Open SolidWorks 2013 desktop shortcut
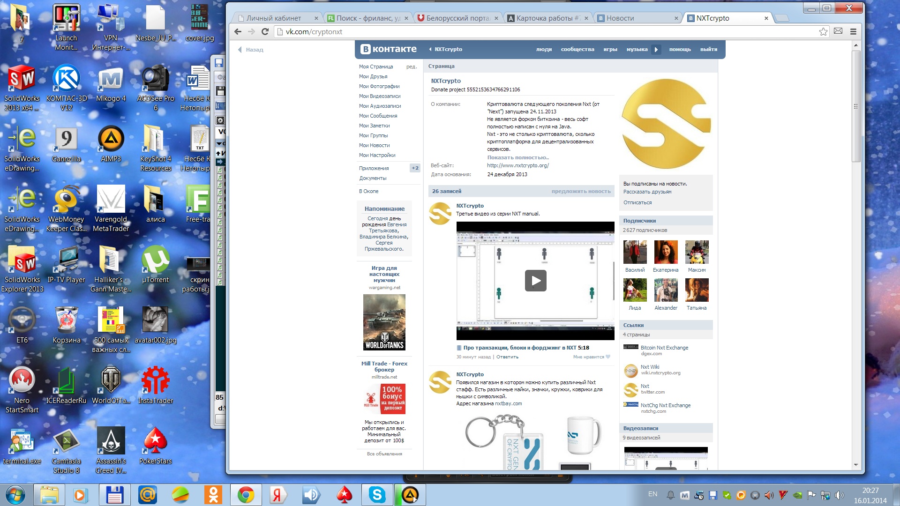Screen dimensions: 900x506 coord(22,88)
